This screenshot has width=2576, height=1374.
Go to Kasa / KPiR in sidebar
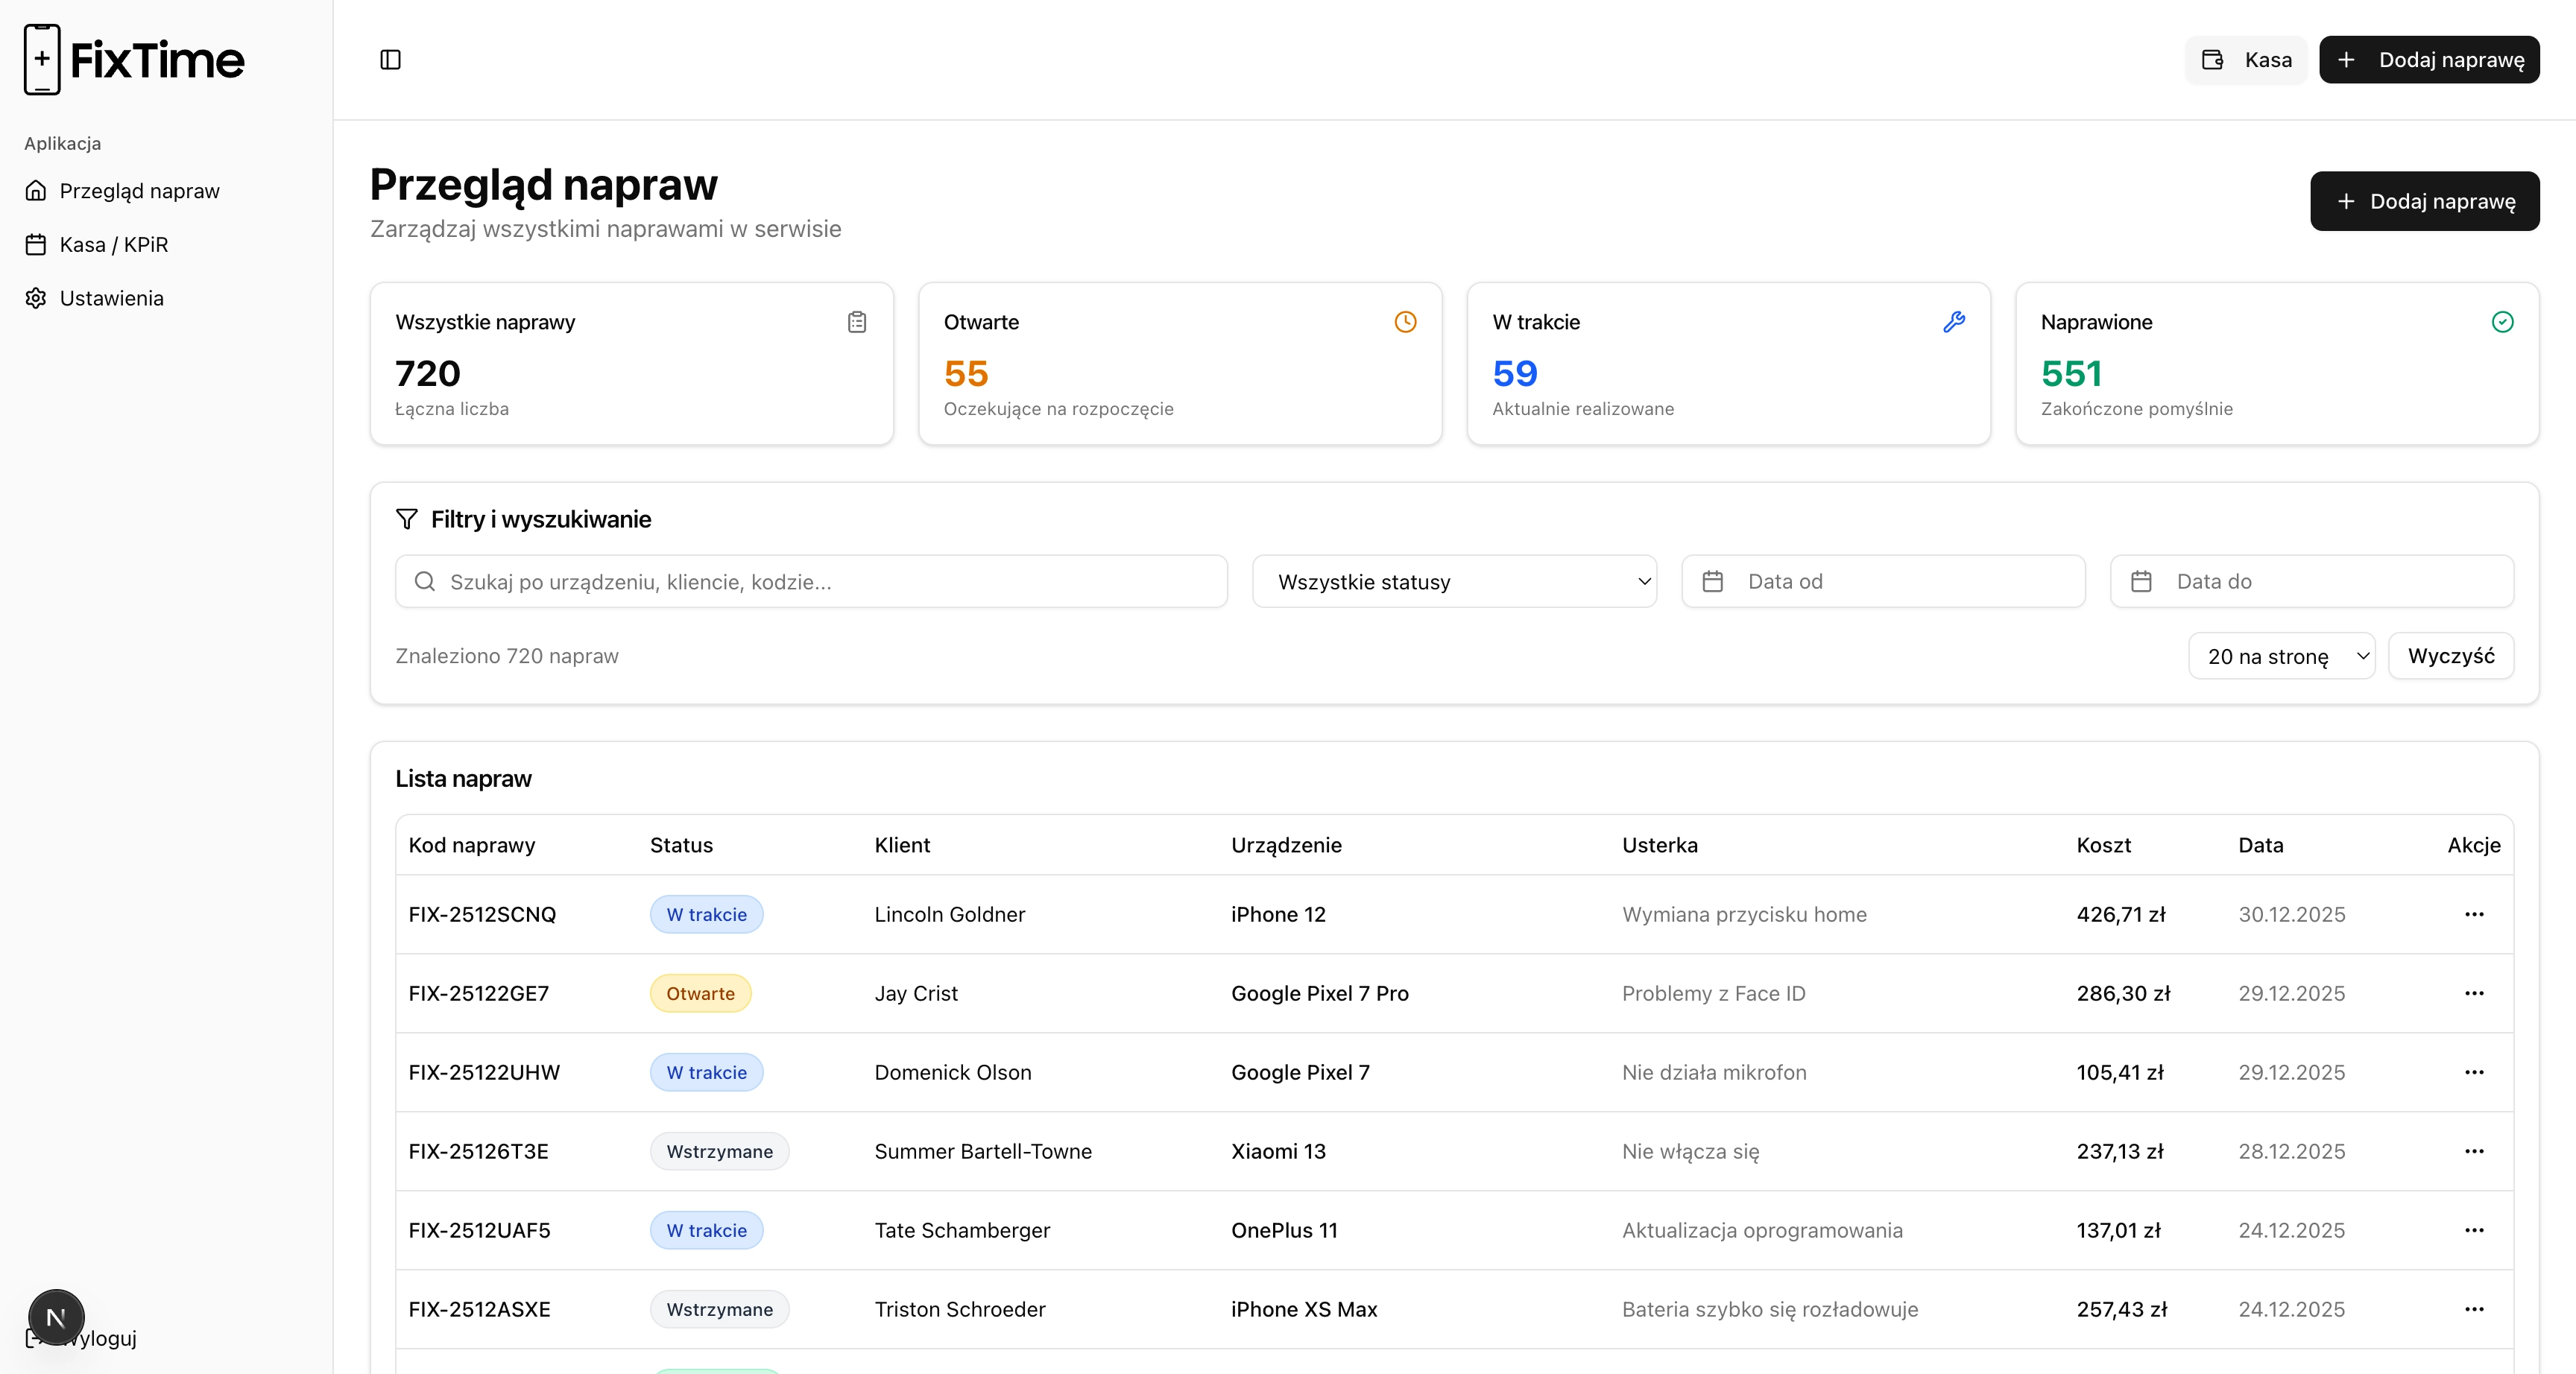[x=114, y=245]
